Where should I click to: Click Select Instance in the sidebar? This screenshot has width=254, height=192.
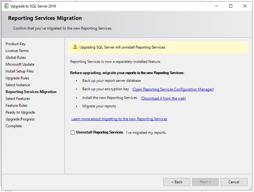pyautogui.click(x=18, y=85)
